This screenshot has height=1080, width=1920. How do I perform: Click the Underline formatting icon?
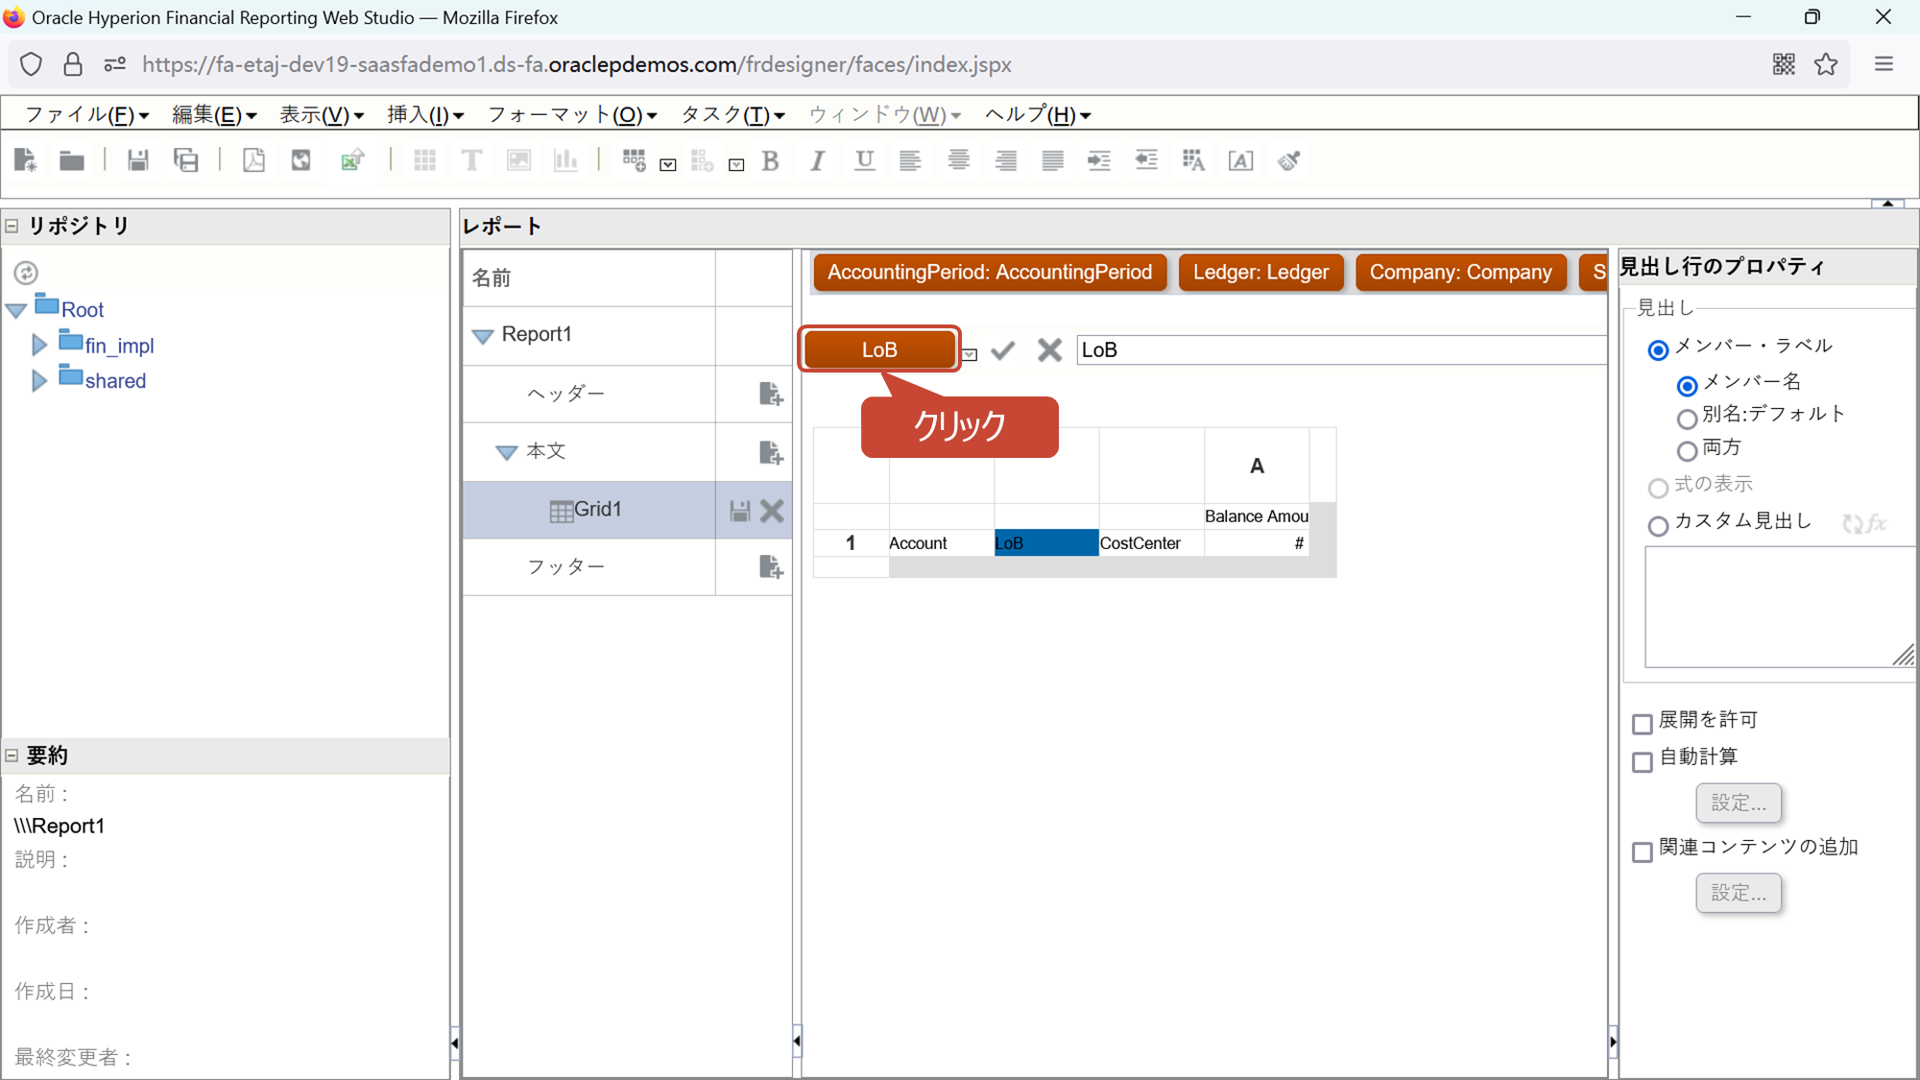[x=864, y=160]
